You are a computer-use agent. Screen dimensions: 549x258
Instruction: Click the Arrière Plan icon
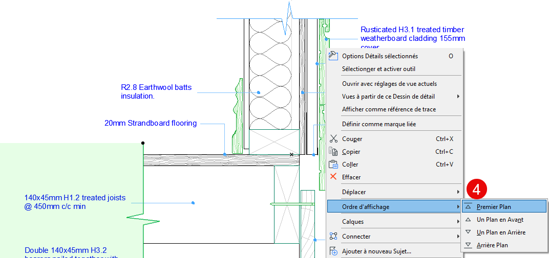tap(468, 245)
